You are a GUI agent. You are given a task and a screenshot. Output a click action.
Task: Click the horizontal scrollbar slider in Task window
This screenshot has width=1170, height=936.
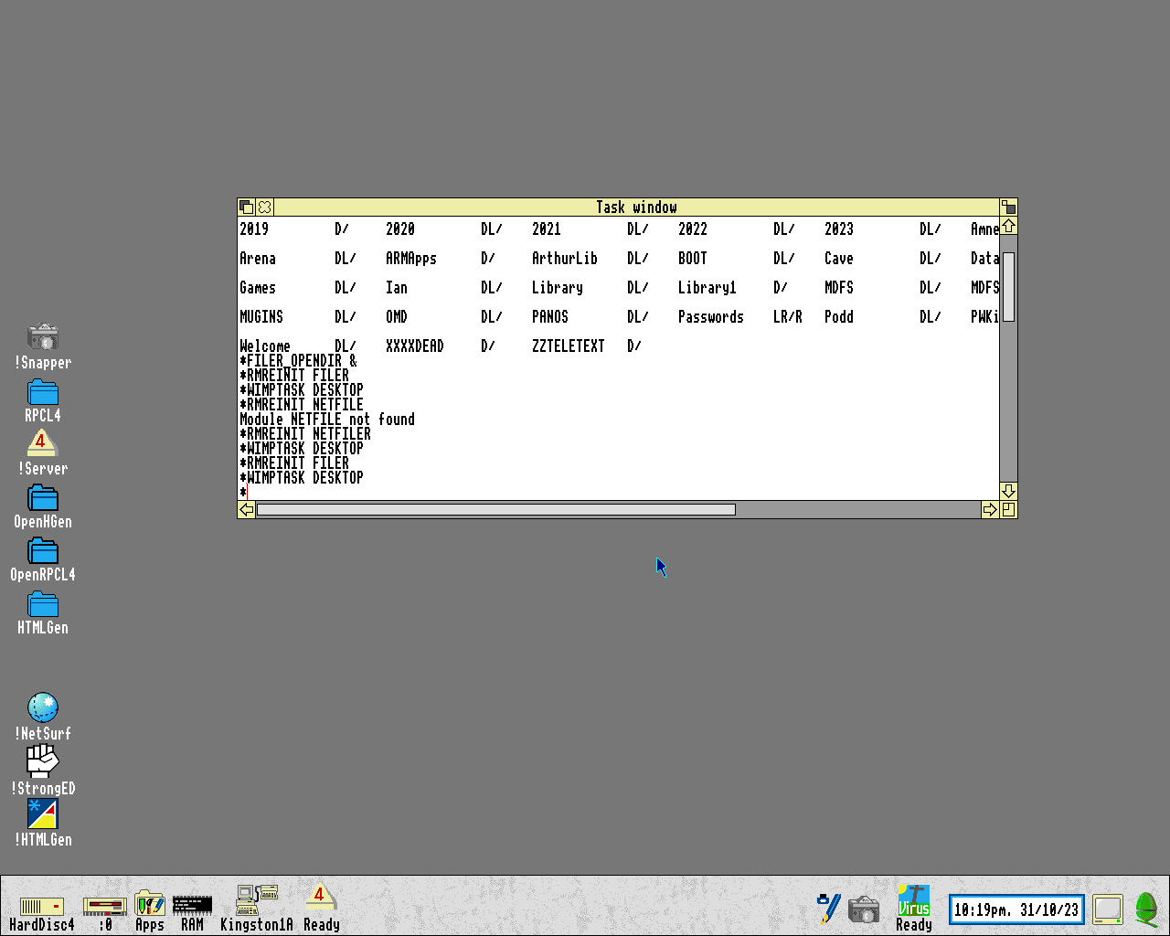tap(495, 509)
